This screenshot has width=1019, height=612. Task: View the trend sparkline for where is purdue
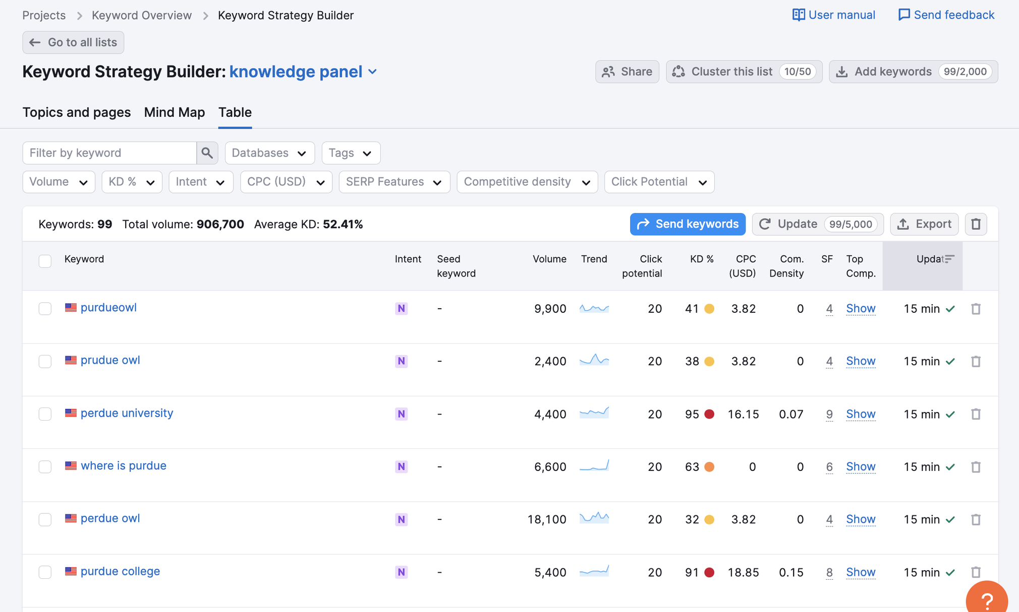[594, 466]
